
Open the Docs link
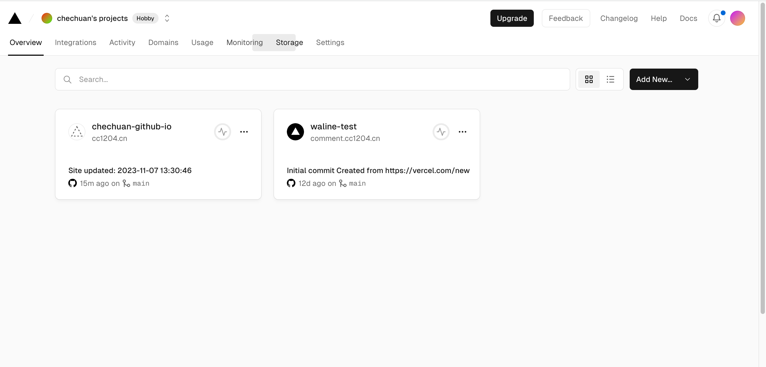click(x=688, y=18)
